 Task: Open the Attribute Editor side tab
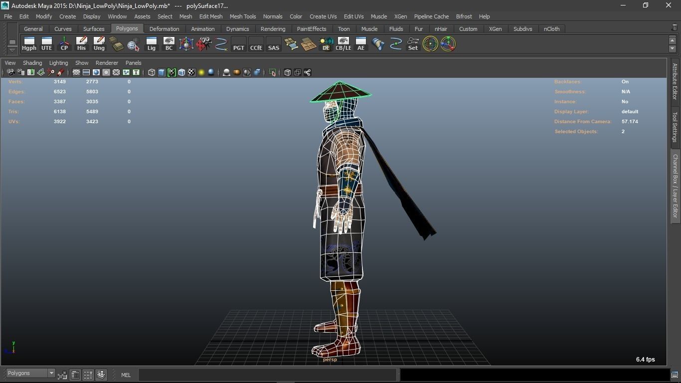click(675, 81)
